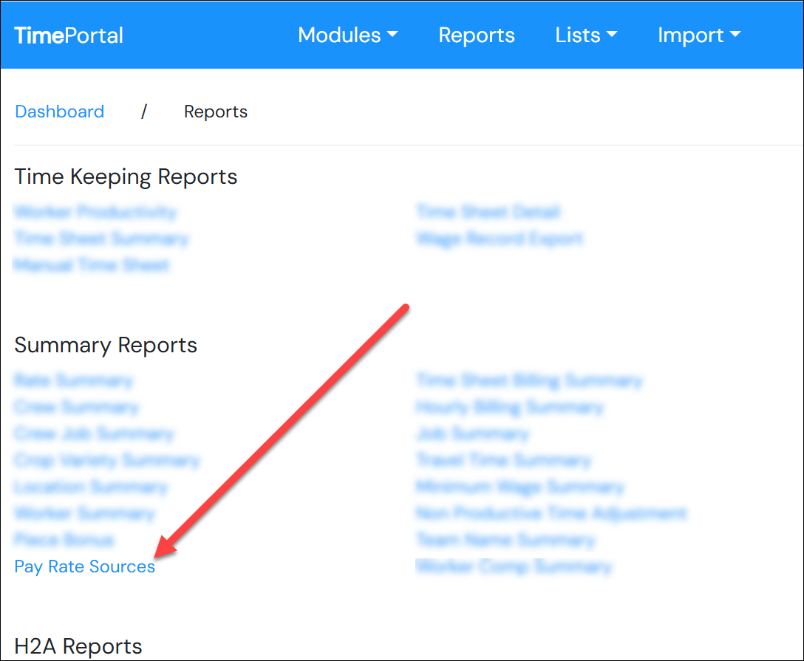Open the Wage Record Export report

click(x=500, y=239)
